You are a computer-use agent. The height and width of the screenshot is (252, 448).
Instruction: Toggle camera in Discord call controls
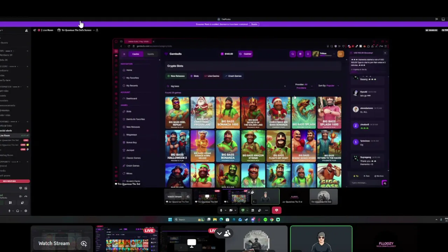tap(231, 210)
